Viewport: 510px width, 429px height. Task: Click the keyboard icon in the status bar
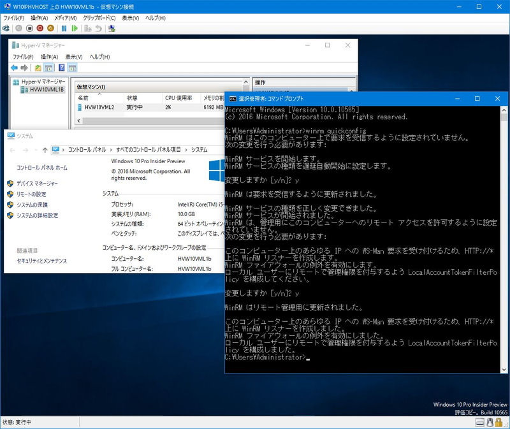click(480, 423)
